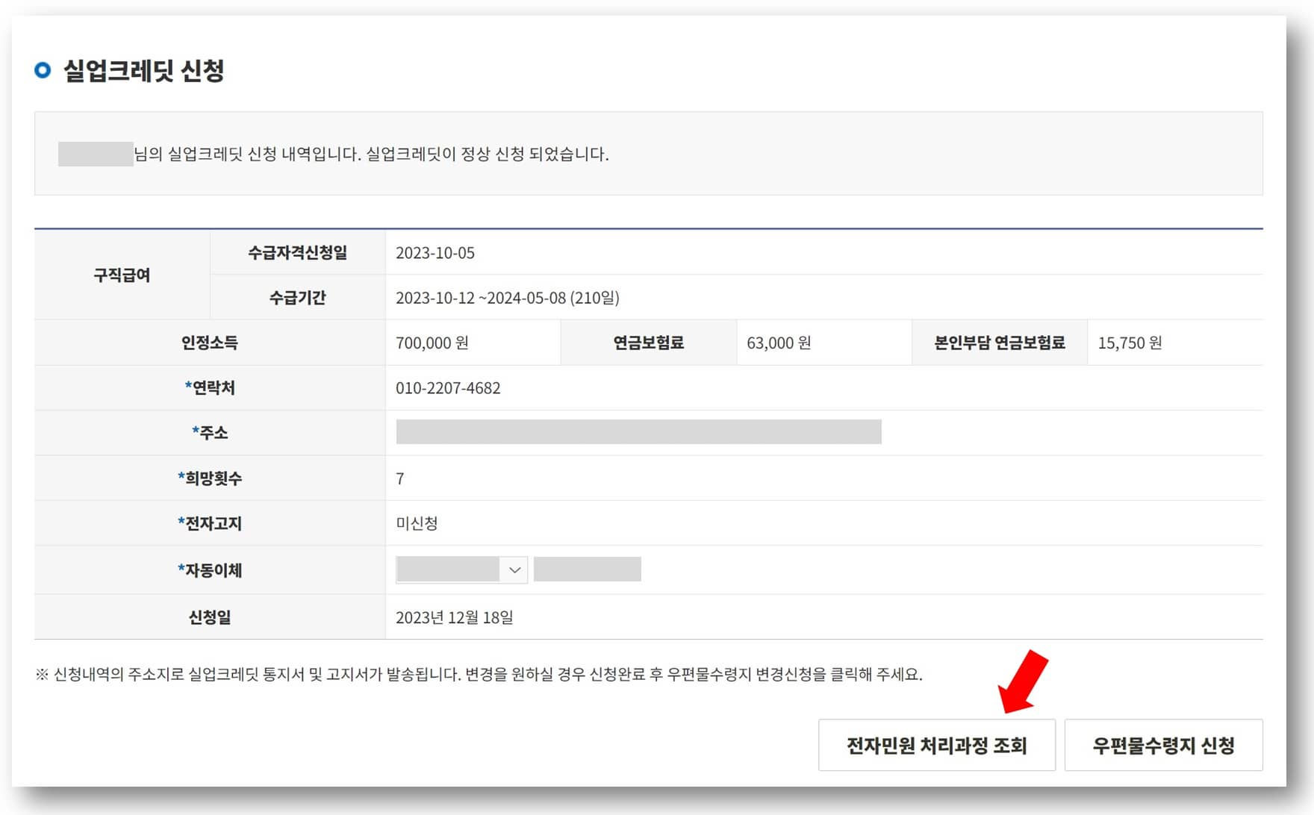Click the notice box about successful application

[648, 154]
